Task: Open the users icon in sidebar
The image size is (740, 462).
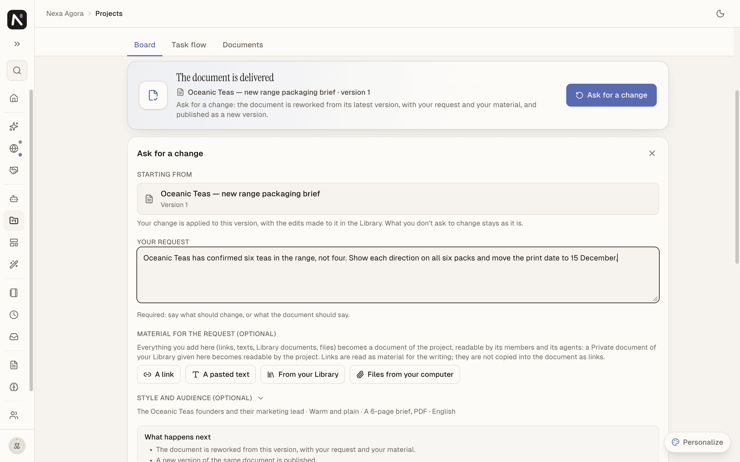Action: (x=14, y=415)
